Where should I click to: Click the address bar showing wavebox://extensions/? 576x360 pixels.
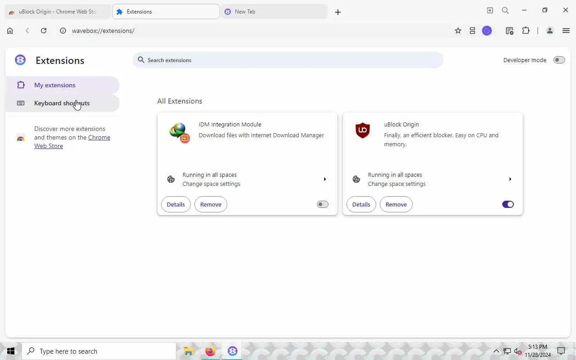click(256, 31)
